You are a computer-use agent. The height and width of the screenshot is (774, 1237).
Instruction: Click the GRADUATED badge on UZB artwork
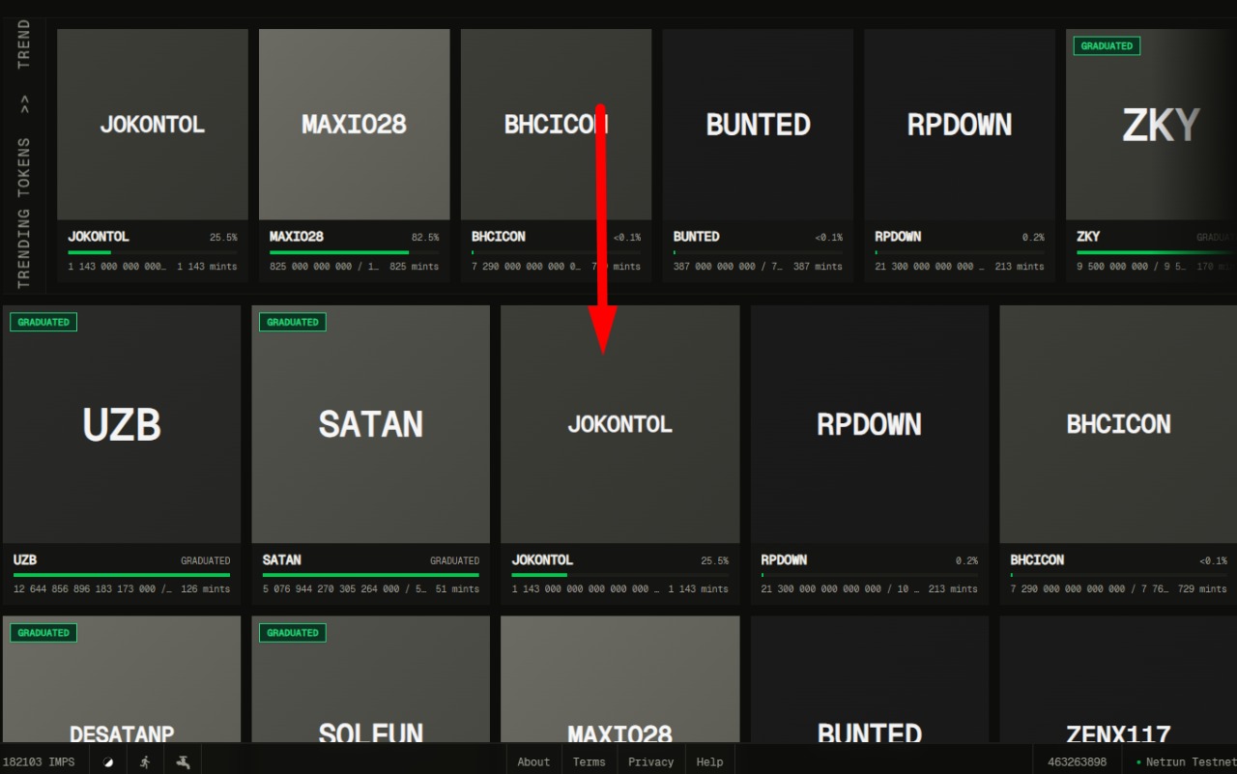pyautogui.click(x=43, y=322)
